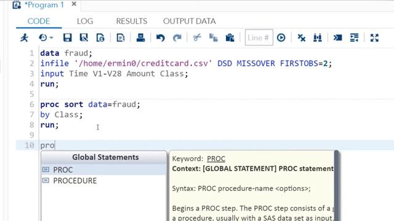Click 'by Class;' on line 7
The height and width of the screenshot is (221, 394).
tap(62, 115)
